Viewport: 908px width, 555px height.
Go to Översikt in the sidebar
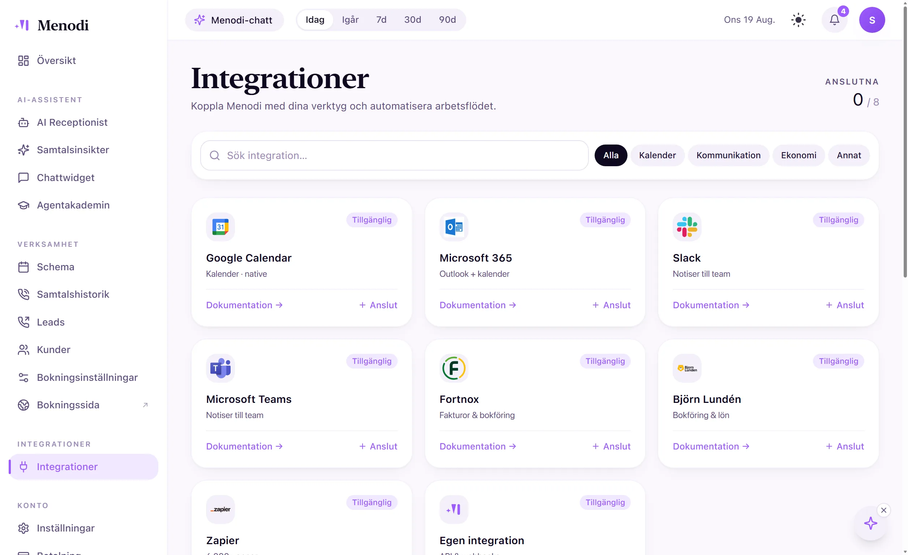83,60
